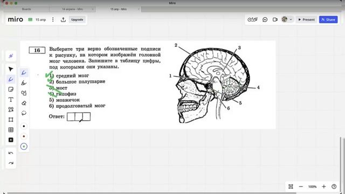This screenshot has width=345, height=194.
Task: Zoom in with plus button
Action: pos(323,186)
